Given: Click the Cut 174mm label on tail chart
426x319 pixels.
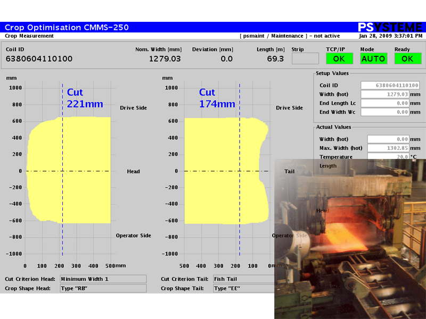Looking at the screenshot, I should pyautogui.click(x=217, y=98).
